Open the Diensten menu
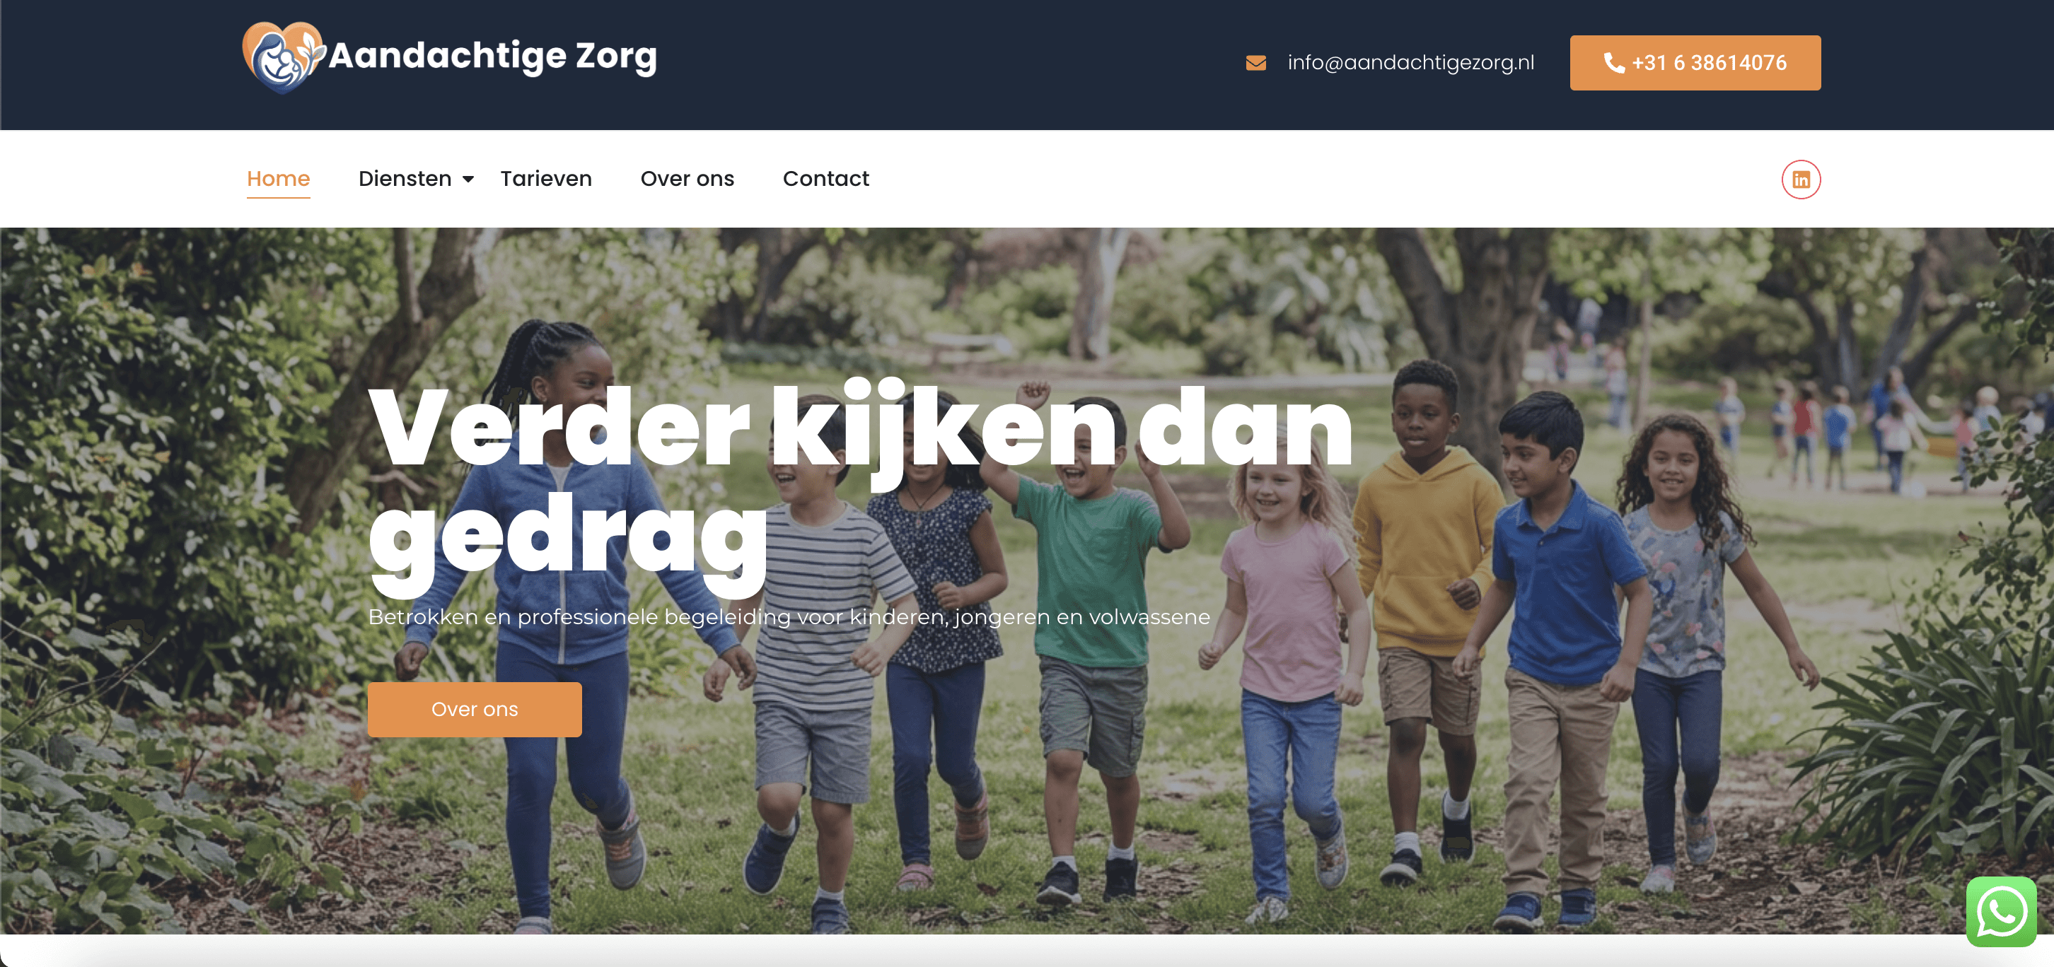 coord(405,179)
